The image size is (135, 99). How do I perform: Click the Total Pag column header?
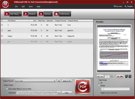(x=41, y=21)
